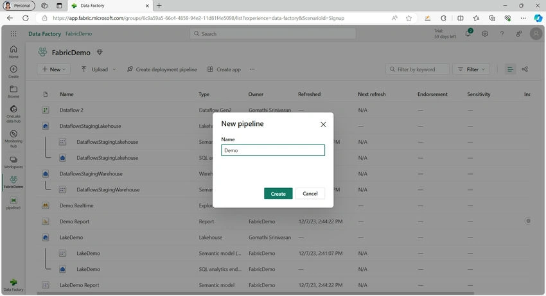
Task: Select FabricDemo workspace in sidebar
Action: coord(13,182)
